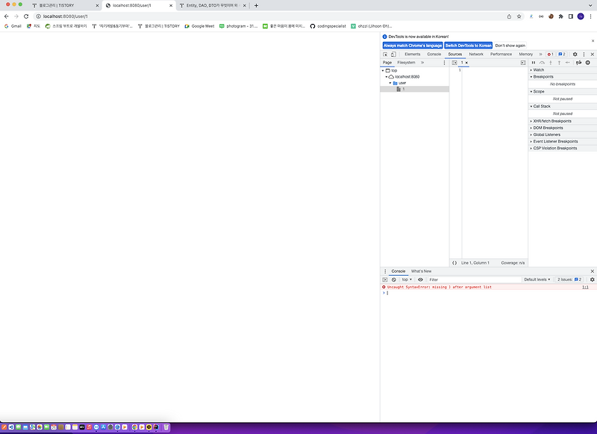Viewport: 597px width, 434px height.
Task: Switch to the Network tab
Action: [478, 54]
